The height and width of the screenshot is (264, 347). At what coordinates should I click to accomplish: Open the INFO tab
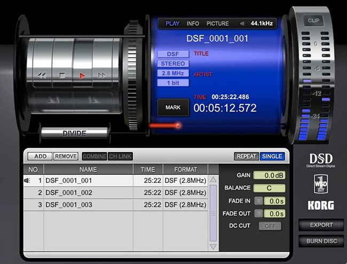[193, 23]
